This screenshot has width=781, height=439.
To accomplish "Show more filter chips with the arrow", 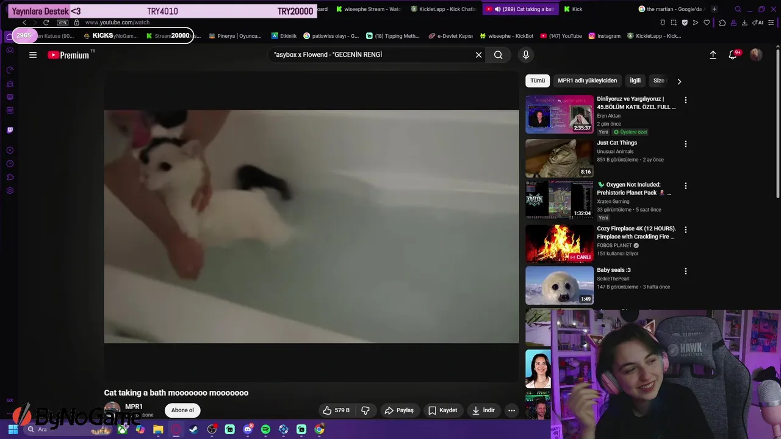I will (x=679, y=81).
